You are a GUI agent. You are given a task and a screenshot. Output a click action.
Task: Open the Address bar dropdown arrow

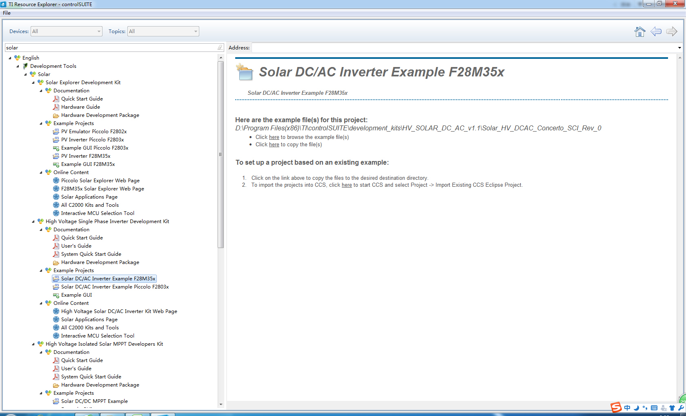(679, 48)
